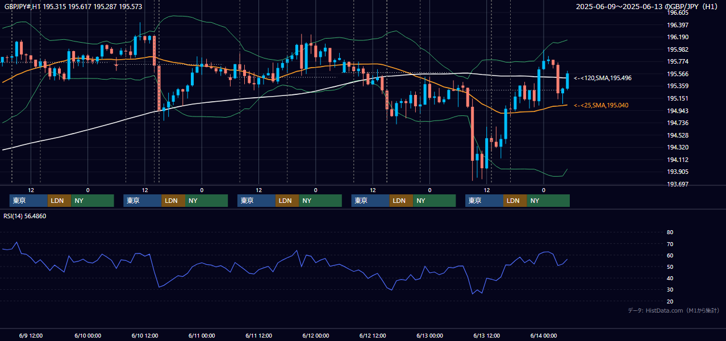
Task: Select price level 196.190 on the axis
Action: click(678, 37)
